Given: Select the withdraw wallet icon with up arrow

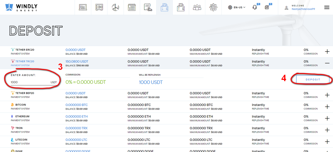Looking at the screenshot, I should [x=181, y=7].
